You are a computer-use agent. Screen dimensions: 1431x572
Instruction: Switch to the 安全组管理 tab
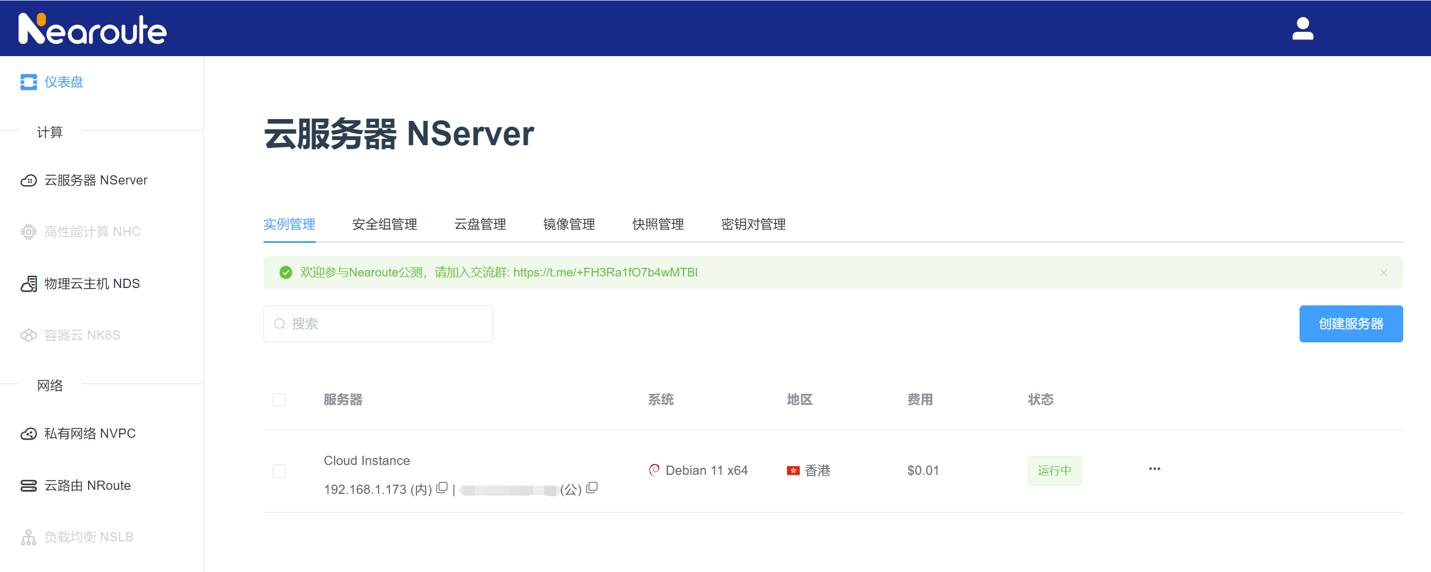[x=385, y=224]
